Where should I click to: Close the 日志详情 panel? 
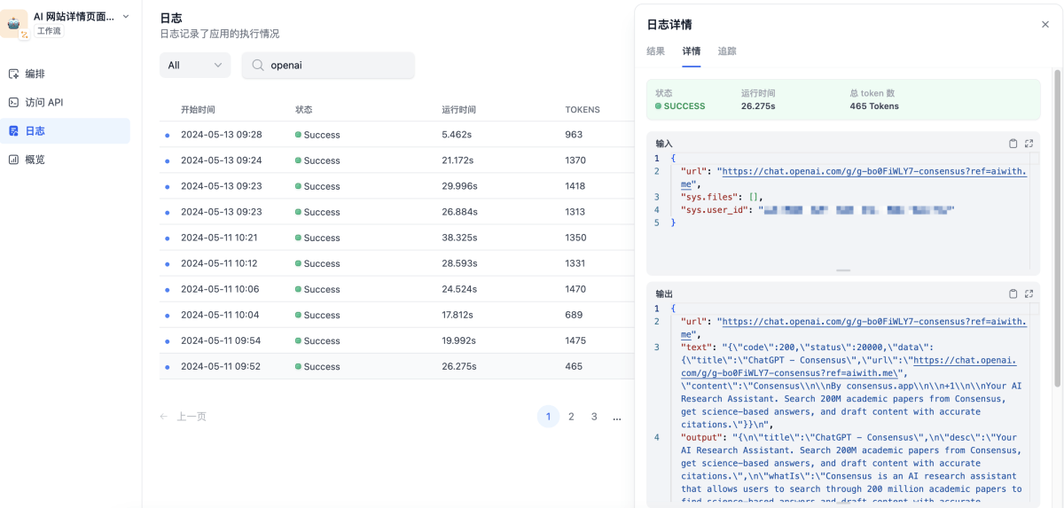(1045, 25)
